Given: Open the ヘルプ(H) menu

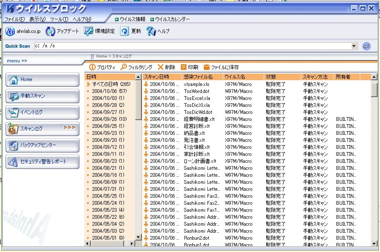Looking at the screenshot, I should click(82, 19).
